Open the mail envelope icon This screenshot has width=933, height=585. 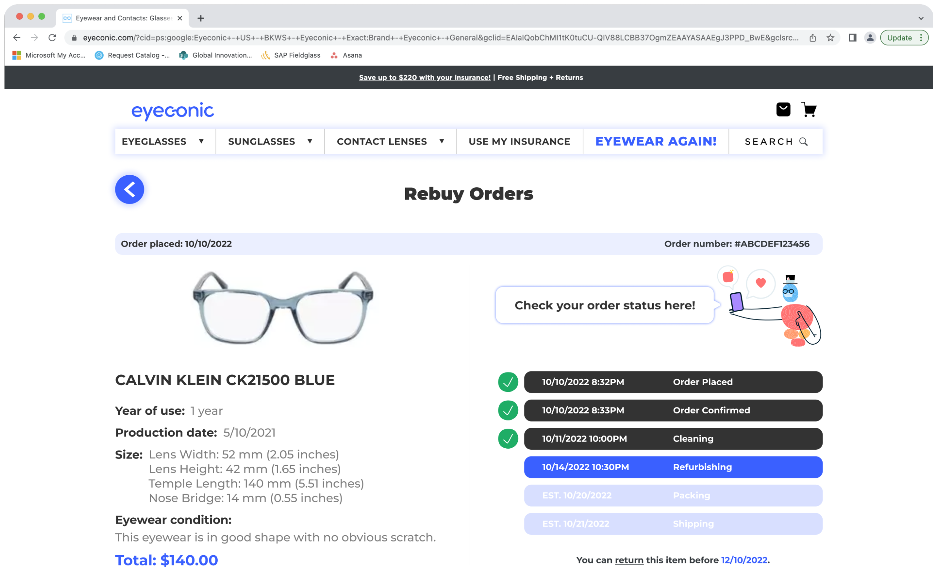[x=783, y=110]
